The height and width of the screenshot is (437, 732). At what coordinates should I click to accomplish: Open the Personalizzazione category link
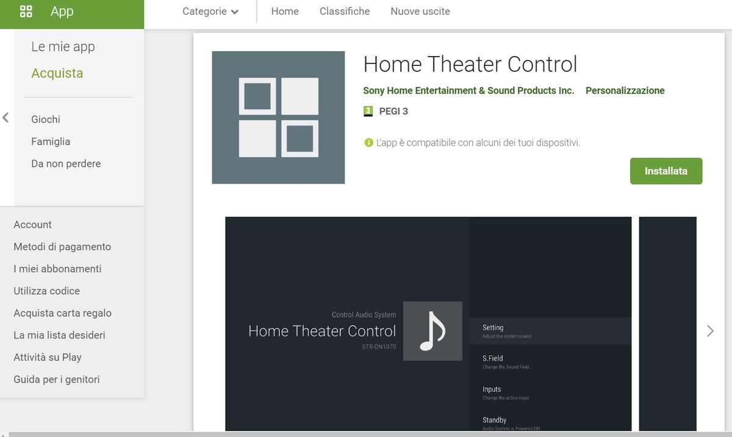(x=625, y=90)
